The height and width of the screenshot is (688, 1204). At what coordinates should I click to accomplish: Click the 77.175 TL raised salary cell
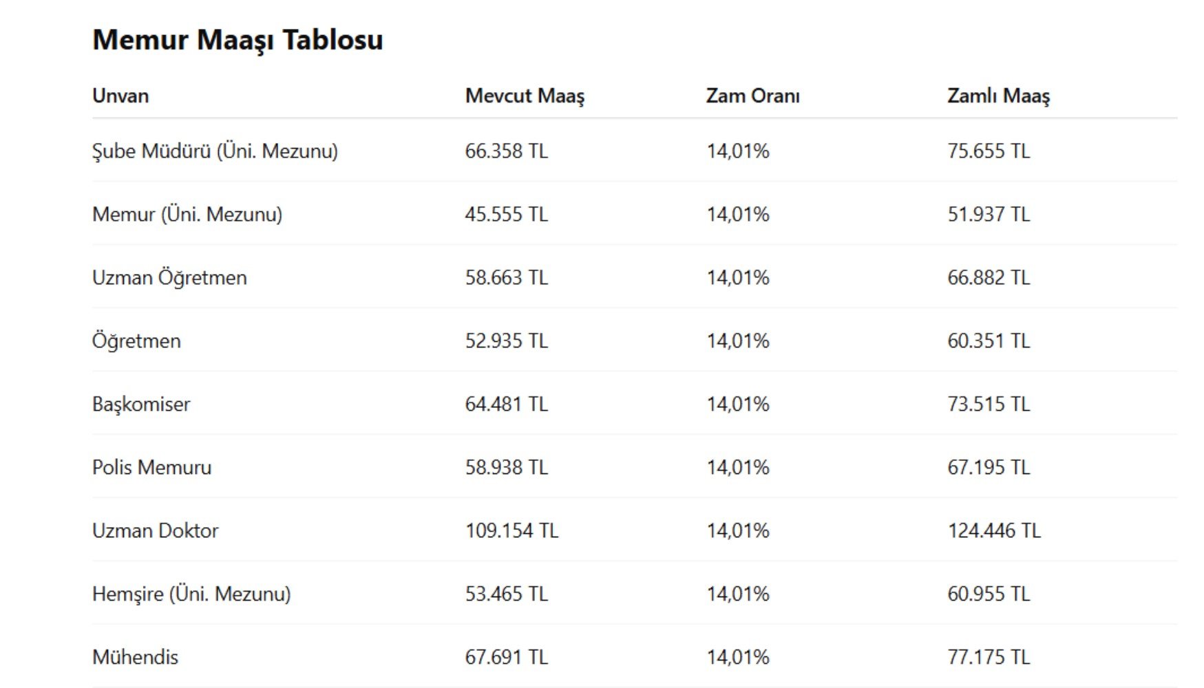point(989,657)
